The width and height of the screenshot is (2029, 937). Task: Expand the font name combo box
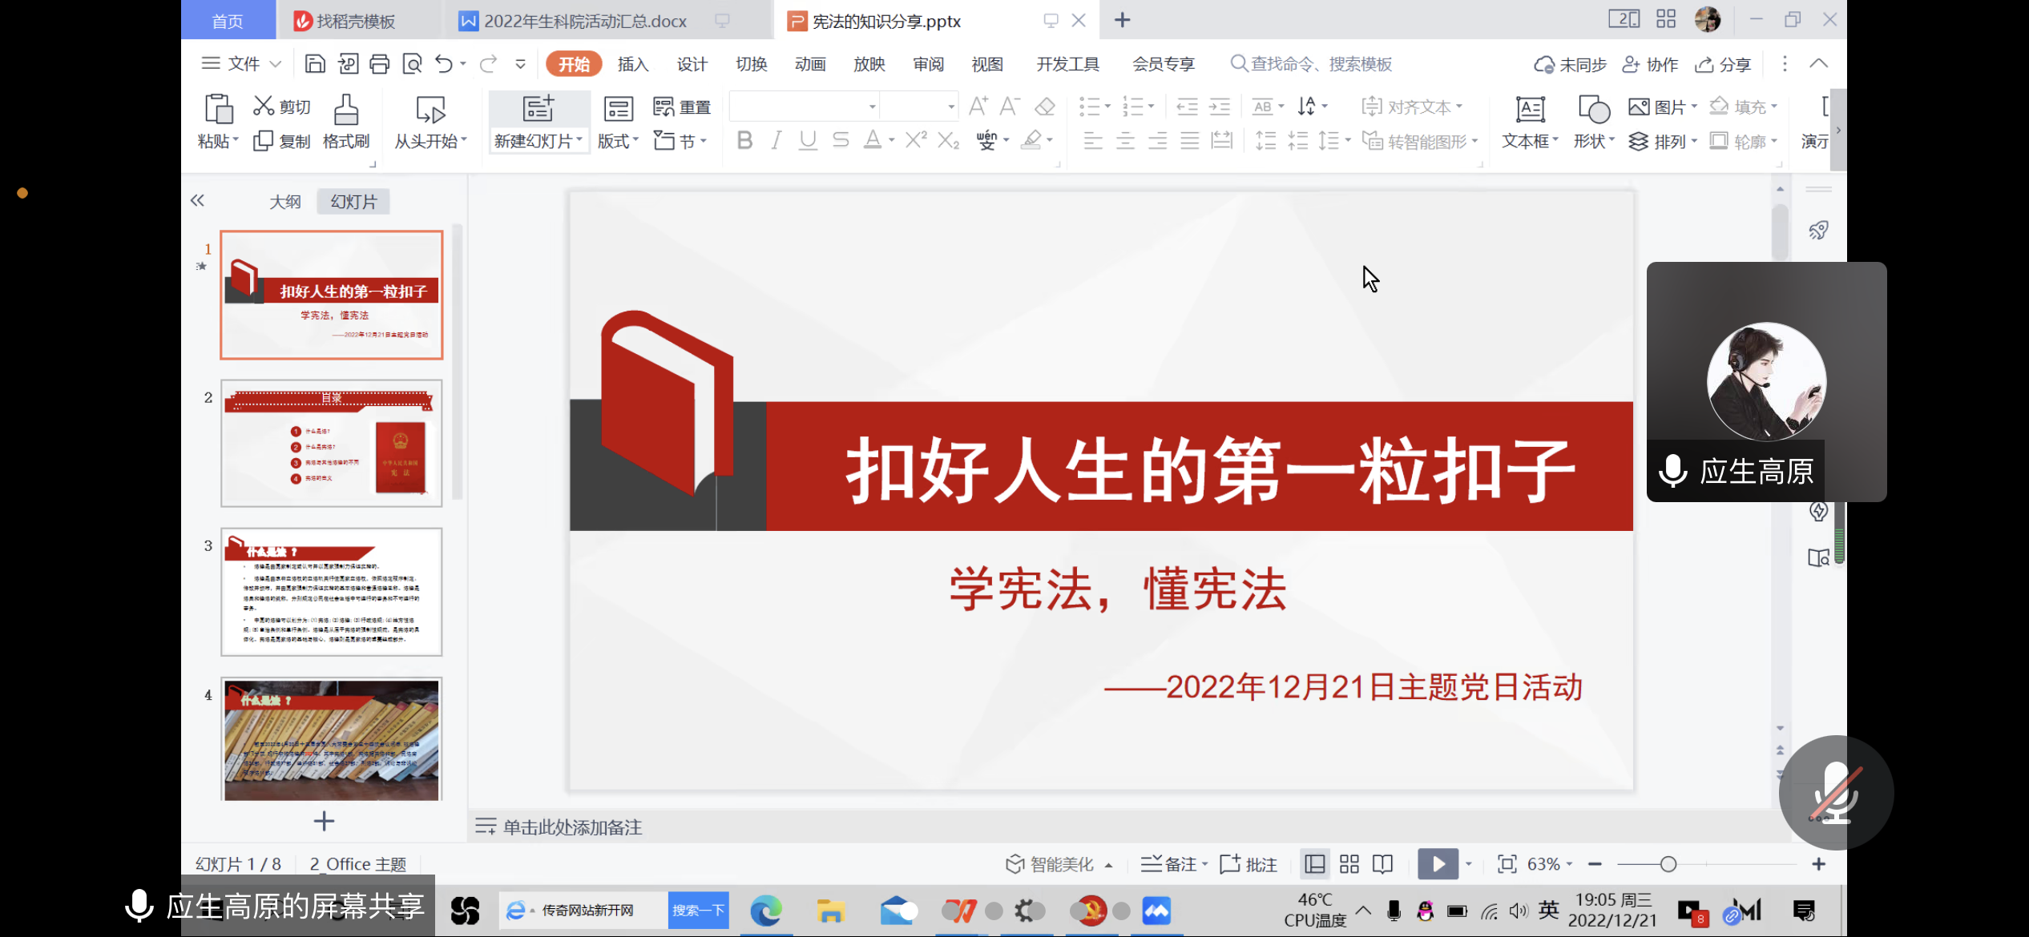[872, 107]
